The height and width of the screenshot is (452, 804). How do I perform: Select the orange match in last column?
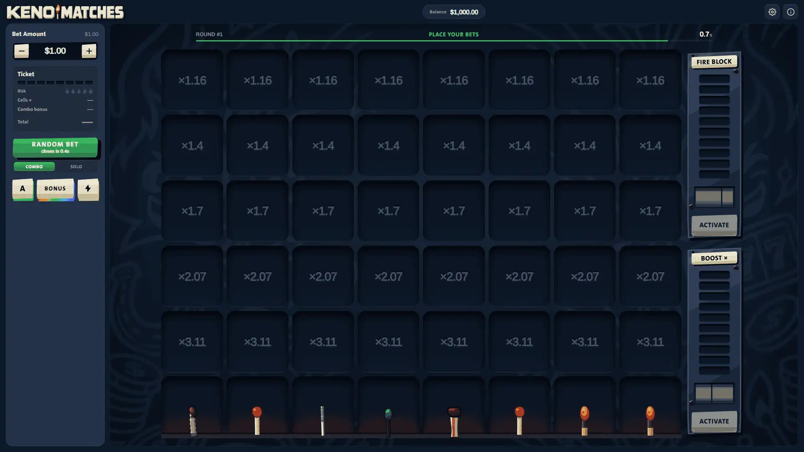coord(650,421)
